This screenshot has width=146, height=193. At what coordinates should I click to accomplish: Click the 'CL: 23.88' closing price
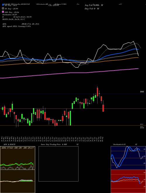pos(54,5)
